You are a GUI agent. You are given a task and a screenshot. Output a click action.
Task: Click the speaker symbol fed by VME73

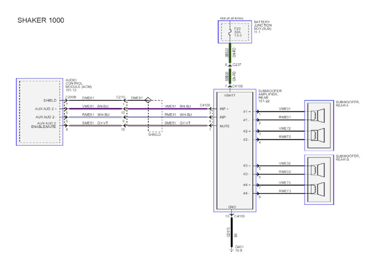(318, 189)
